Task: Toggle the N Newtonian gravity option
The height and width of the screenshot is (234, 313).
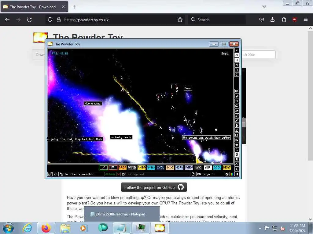Action: [x=237, y=65]
